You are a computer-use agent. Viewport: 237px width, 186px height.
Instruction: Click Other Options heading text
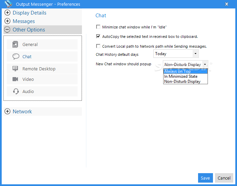pyautogui.click(x=29, y=30)
